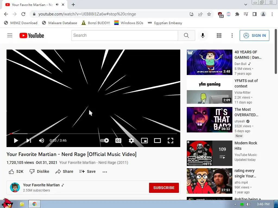The image size is (278, 208).
Task: Click the SIGN IN button
Action: click(254, 35)
